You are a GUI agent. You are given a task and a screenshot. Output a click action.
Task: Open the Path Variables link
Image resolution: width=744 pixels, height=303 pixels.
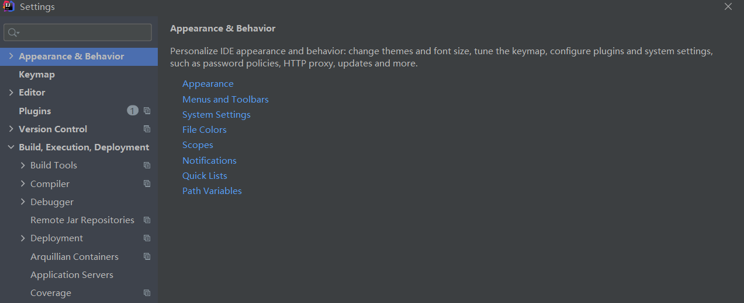(x=212, y=191)
